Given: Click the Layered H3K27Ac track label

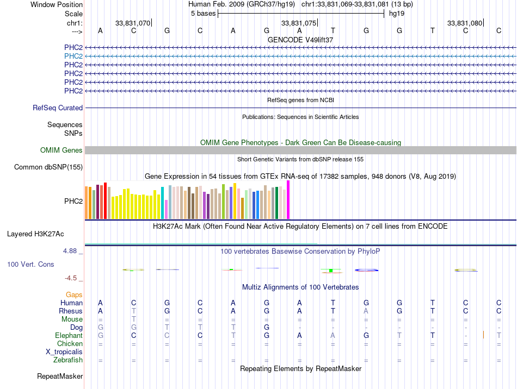Looking at the screenshot, I should pos(35,234).
